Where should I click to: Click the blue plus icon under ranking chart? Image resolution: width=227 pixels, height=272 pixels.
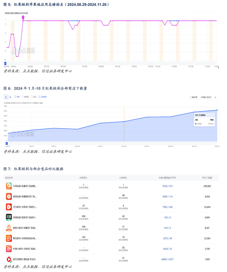[x=5, y=64]
